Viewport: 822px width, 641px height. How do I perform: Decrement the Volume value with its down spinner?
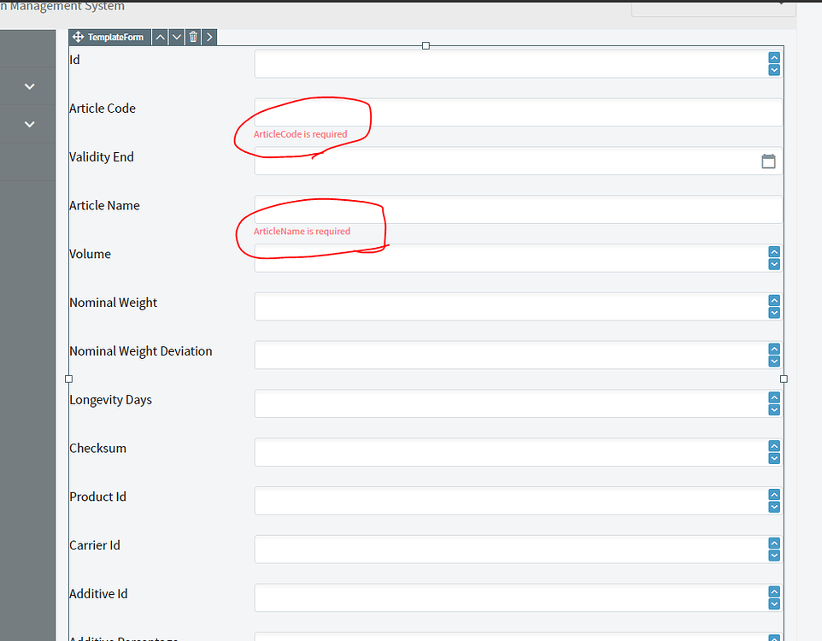774,264
